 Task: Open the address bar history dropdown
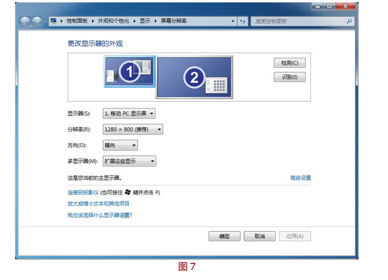pos(233,21)
